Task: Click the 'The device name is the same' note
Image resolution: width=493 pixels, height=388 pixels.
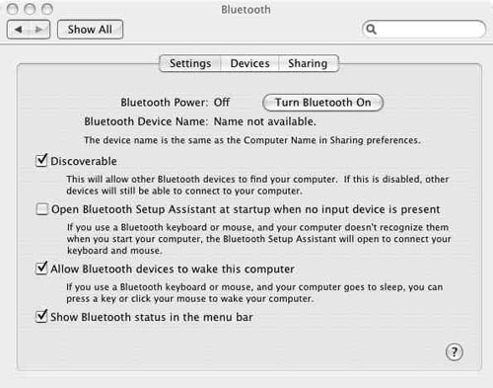Action: tap(252, 140)
